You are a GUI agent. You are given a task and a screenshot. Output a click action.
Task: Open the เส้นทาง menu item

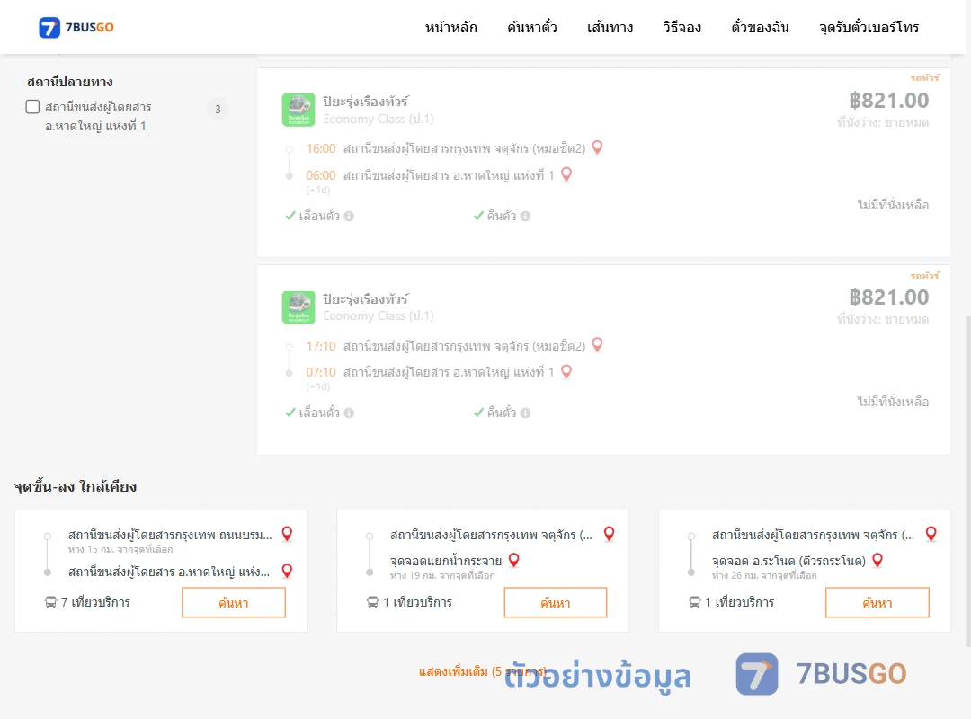pos(610,27)
